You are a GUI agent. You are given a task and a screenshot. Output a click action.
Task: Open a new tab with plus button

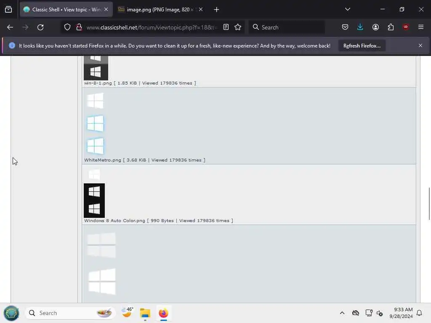pyautogui.click(x=216, y=10)
